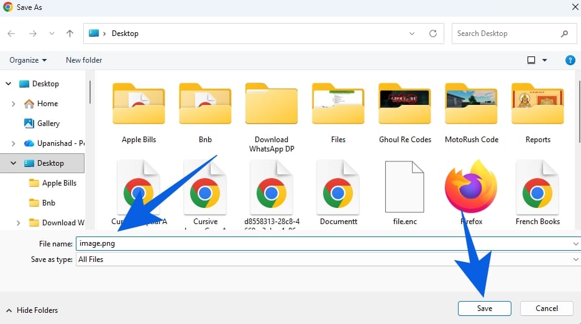This screenshot has height=324, width=581.
Task: Open the File name dropdown arrow
Action: (x=575, y=244)
